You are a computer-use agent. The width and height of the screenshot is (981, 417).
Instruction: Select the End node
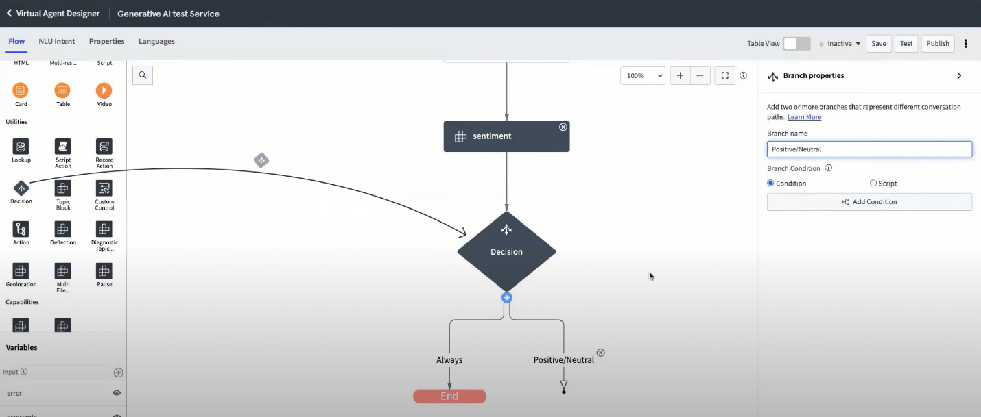(449, 396)
